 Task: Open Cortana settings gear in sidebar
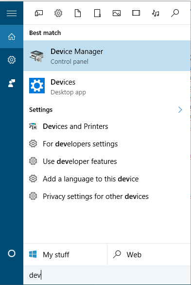(12, 60)
